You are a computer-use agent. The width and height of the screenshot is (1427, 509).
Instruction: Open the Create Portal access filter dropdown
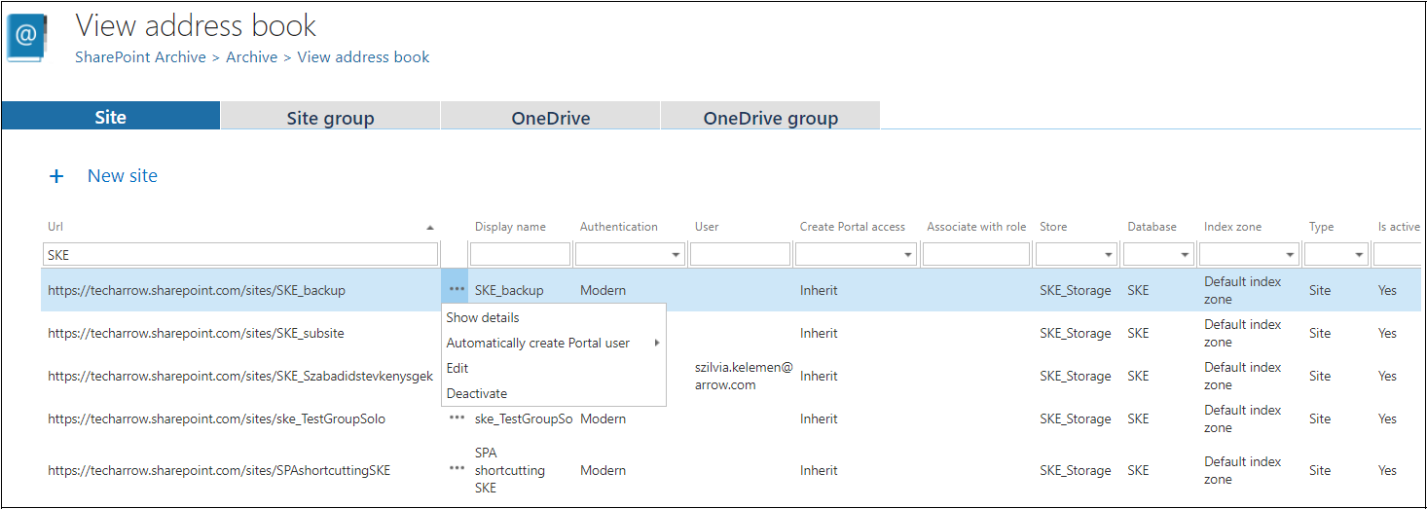coord(907,255)
